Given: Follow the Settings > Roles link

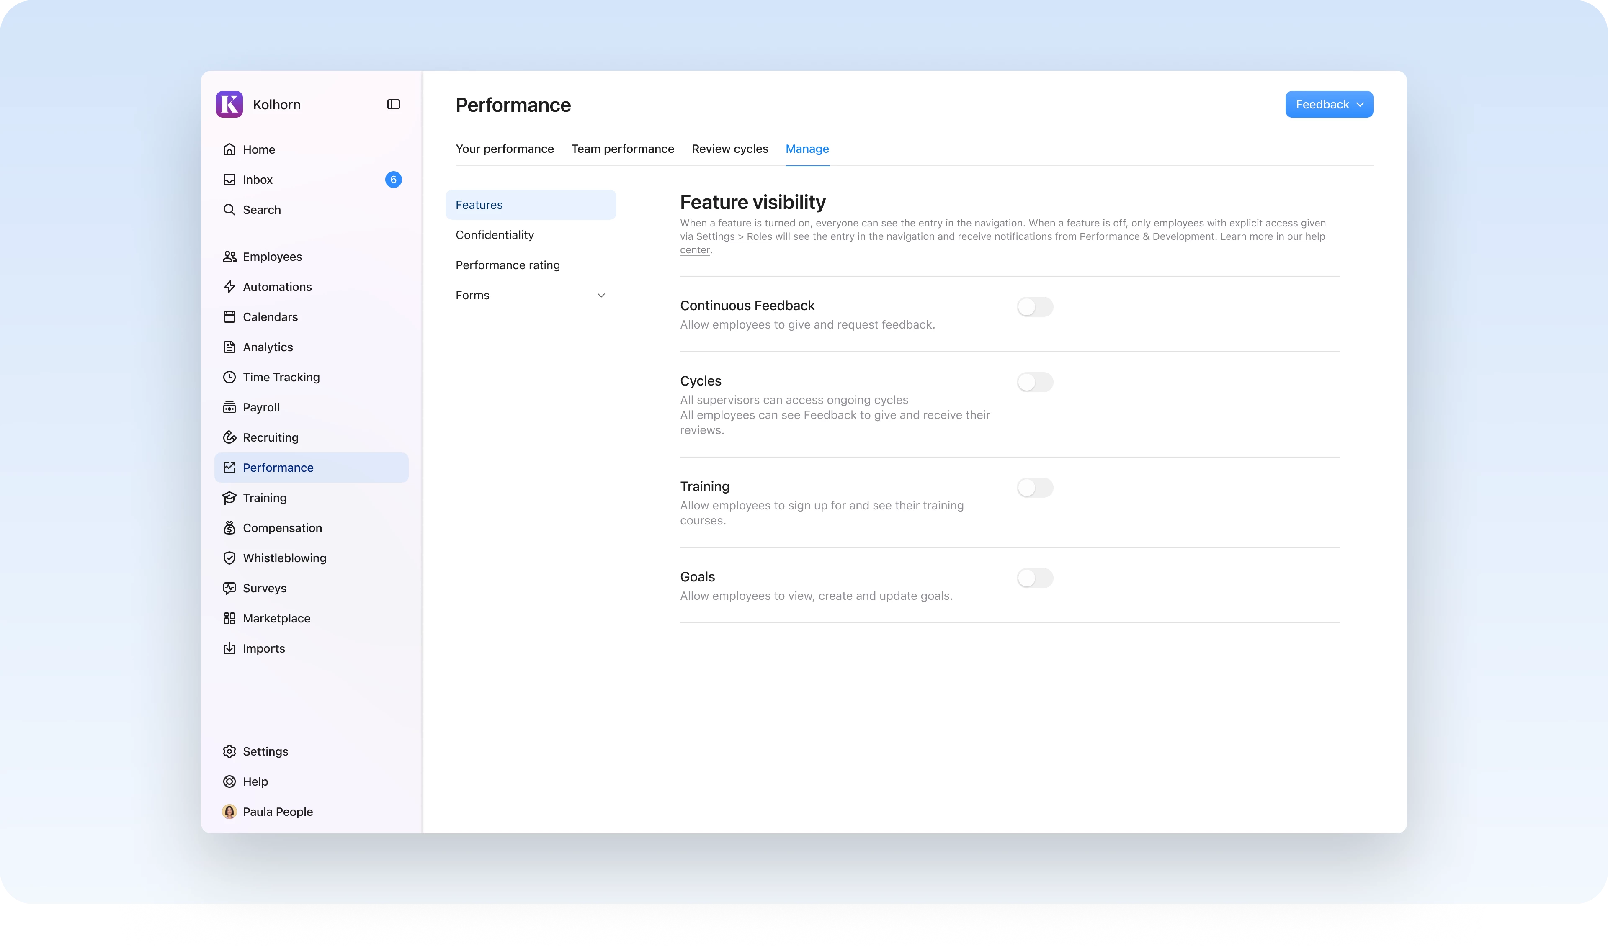Looking at the screenshot, I should 734,236.
